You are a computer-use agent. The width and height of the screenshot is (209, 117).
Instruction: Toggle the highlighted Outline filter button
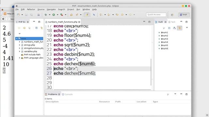180,28
